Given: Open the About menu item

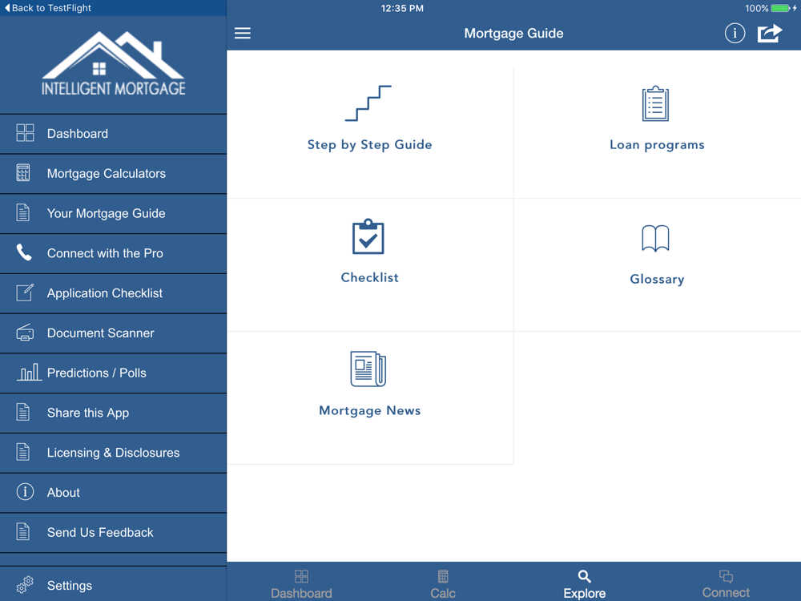Looking at the screenshot, I should 114,493.
